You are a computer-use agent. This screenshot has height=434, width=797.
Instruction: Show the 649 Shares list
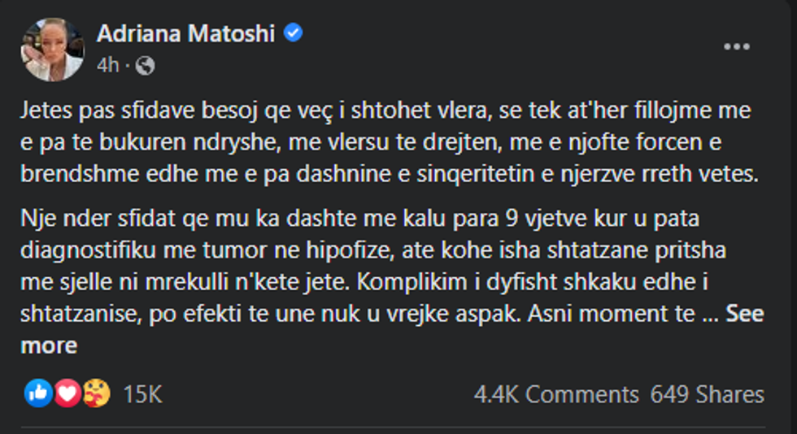coord(707,395)
